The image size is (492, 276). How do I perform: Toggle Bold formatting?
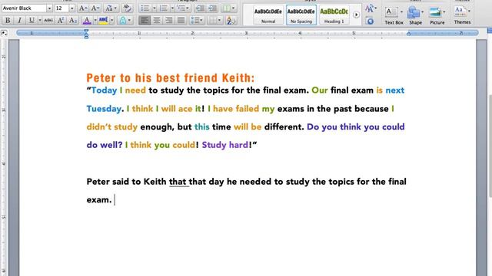point(8,21)
